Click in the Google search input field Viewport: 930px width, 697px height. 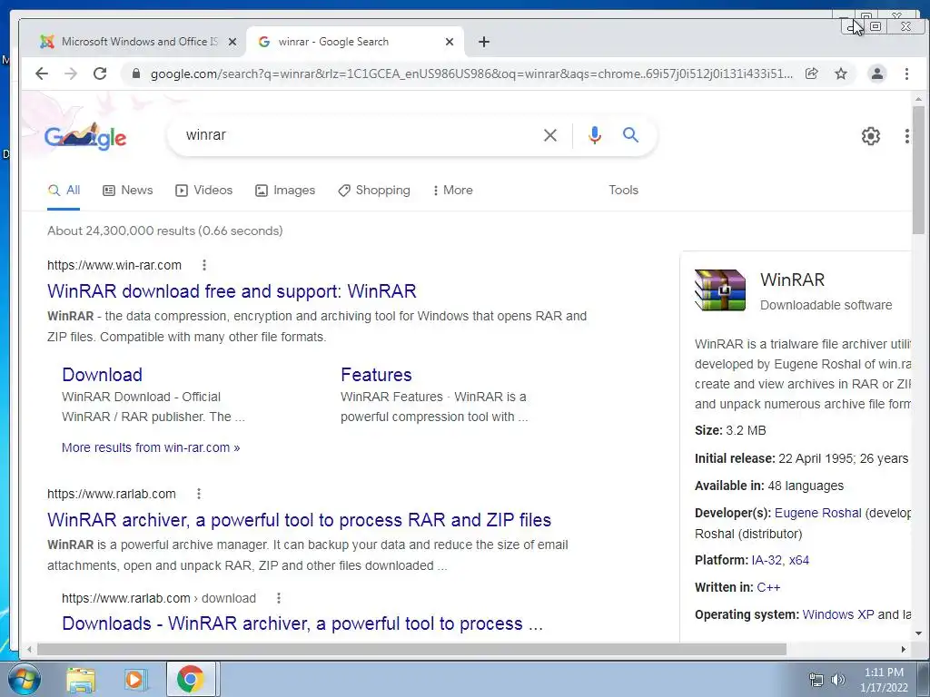356,135
